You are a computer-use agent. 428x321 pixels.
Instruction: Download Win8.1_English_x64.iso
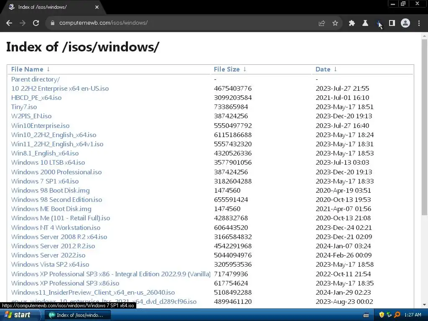(45, 153)
